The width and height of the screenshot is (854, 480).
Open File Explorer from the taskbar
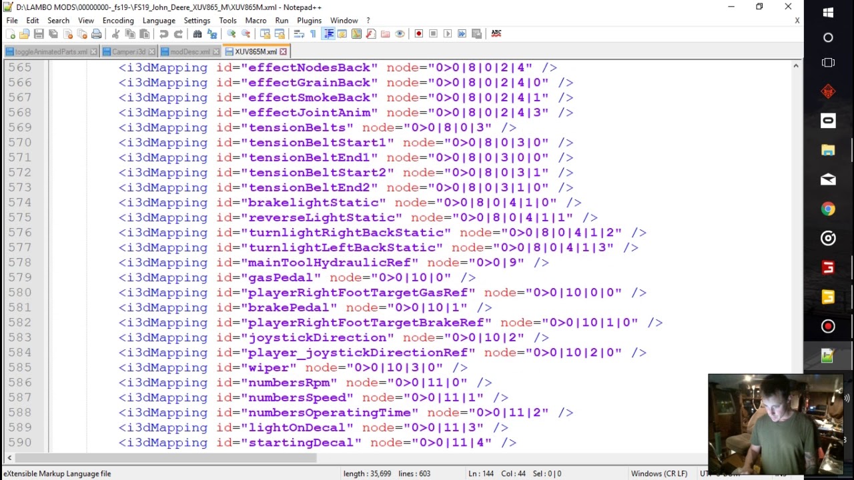[x=828, y=151]
